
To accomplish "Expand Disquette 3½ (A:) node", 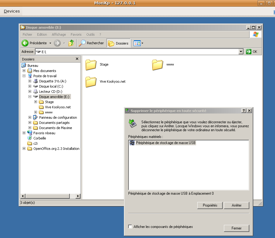I will coord(30,81).
